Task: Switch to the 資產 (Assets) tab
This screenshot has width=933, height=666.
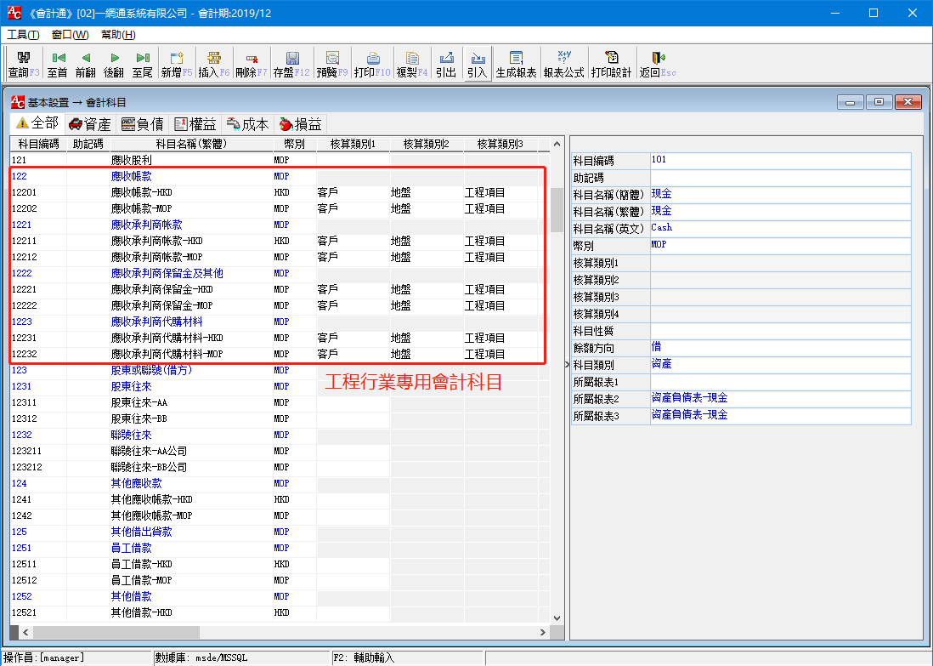Action: click(x=90, y=122)
